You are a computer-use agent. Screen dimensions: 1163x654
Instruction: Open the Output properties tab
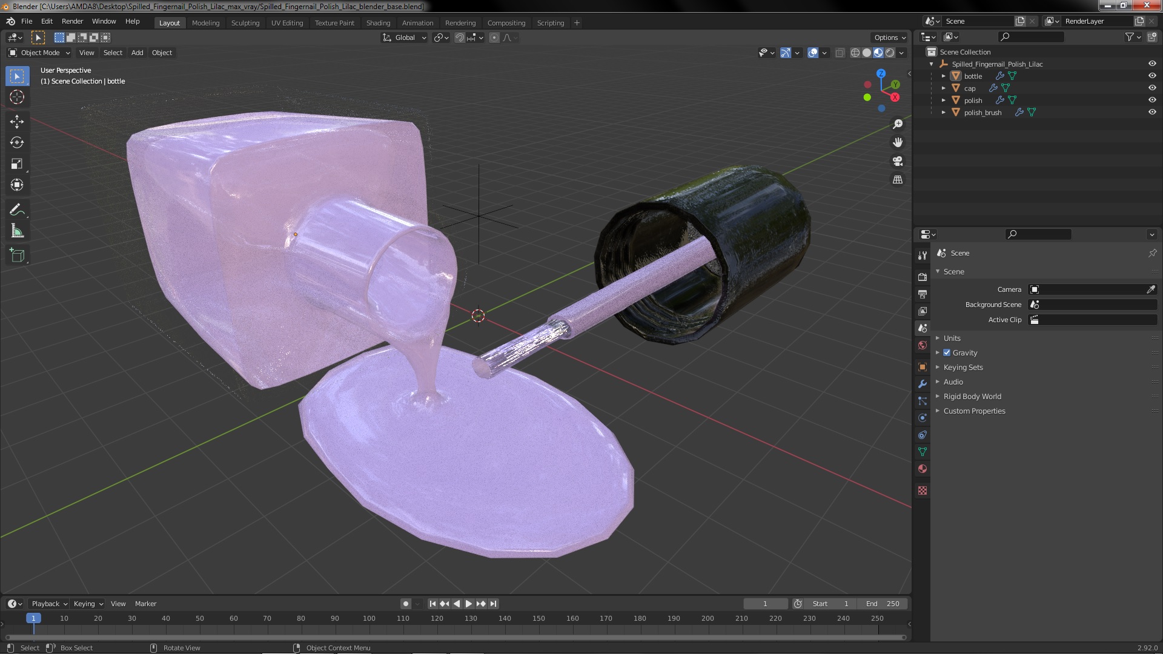coord(923,294)
